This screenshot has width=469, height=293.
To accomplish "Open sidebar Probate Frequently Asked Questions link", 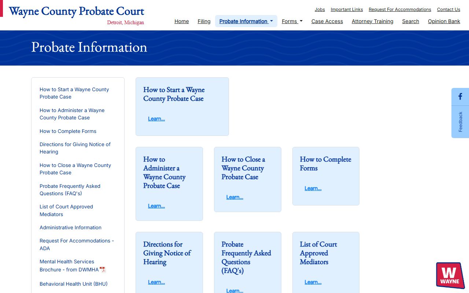I will tap(70, 190).
